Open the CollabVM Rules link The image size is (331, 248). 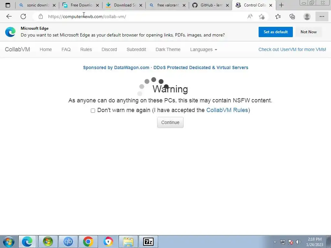click(227, 110)
